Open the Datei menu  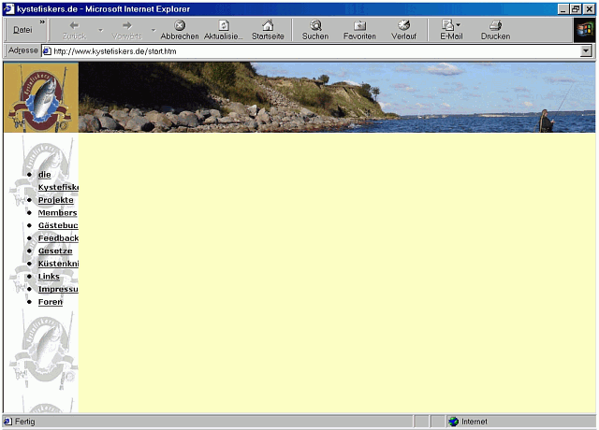tap(22, 30)
